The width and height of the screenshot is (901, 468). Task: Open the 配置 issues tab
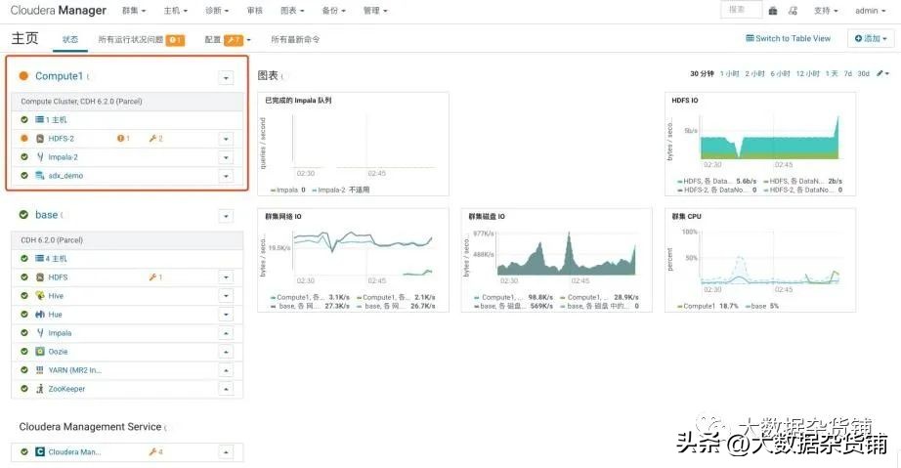point(228,40)
